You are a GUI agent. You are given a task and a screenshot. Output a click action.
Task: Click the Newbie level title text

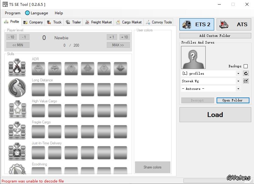click(61, 38)
